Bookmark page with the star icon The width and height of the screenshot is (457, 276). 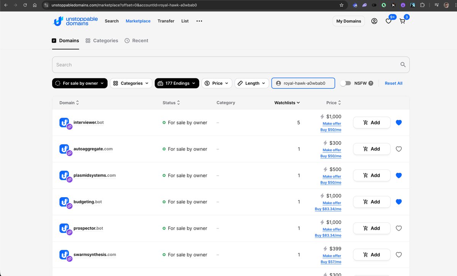point(341,5)
